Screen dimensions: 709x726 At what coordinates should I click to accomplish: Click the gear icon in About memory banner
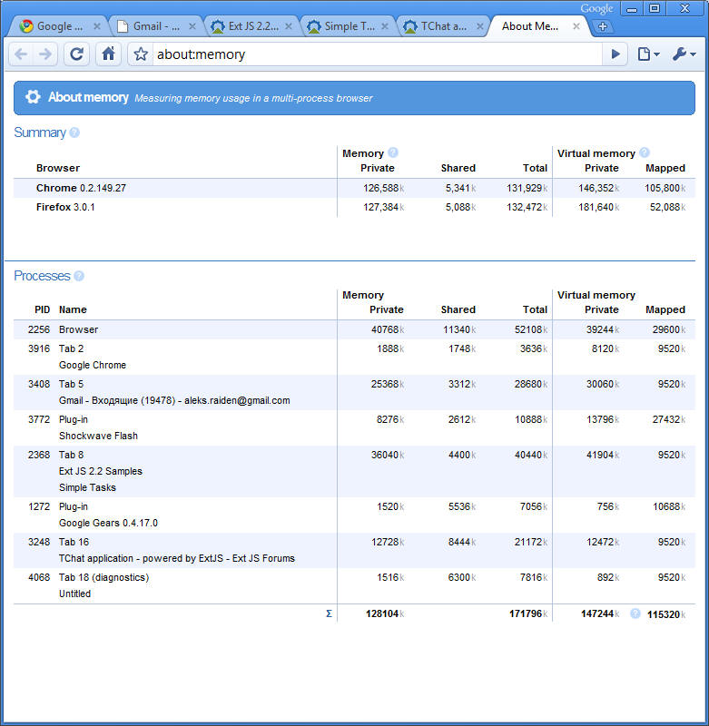point(33,97)
